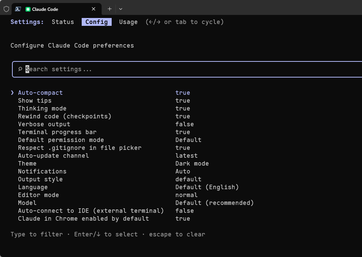Screen dimensions: 362x257
Task: Select the Output style setting
Action: pos(40,179)
